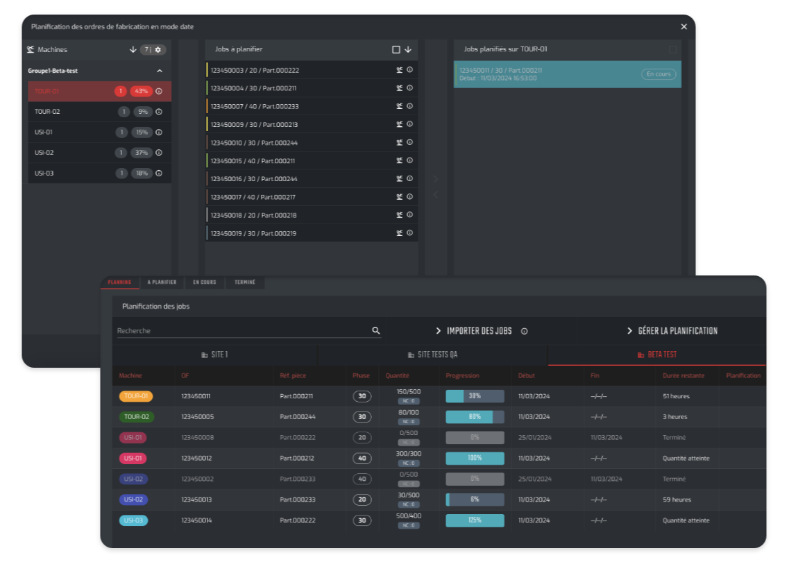Click the machine icon in the Machines header
This screenshot has height=562, width=789.
[29, 49]
